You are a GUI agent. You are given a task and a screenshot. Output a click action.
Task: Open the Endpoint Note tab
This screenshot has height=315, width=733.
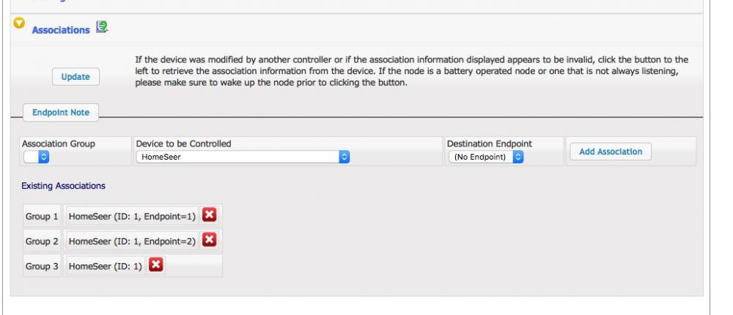click(x=62, y=111)
